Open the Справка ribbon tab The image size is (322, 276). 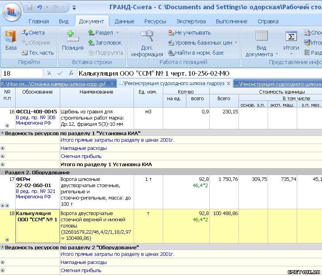click(268, 21)
